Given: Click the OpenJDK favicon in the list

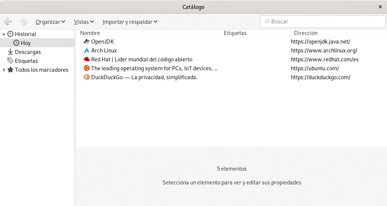Looking at the screenshot, I should pyautogui.click(x=87, y=42).
